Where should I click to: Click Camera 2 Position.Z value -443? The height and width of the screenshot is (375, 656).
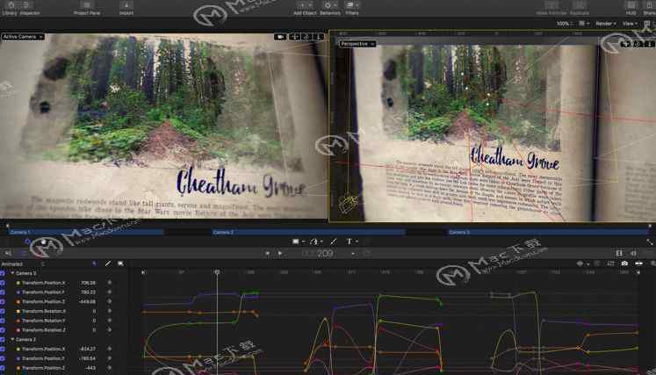(x=90, y=368)
